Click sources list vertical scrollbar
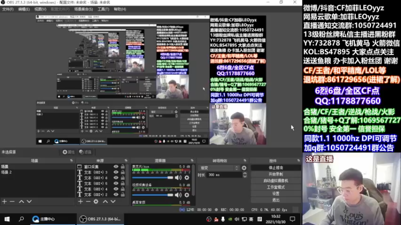 click(x=127, y=176)
